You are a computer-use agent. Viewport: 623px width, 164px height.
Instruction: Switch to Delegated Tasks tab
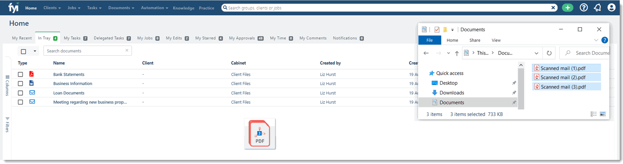[112, 38]
